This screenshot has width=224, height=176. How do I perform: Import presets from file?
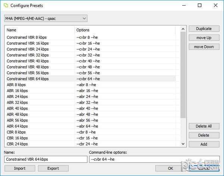click(20, 168)
